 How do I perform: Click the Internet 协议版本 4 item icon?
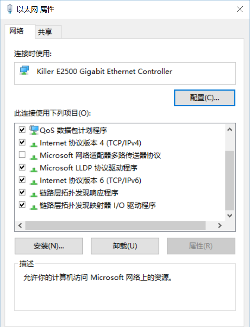click(x=34, y=142)
